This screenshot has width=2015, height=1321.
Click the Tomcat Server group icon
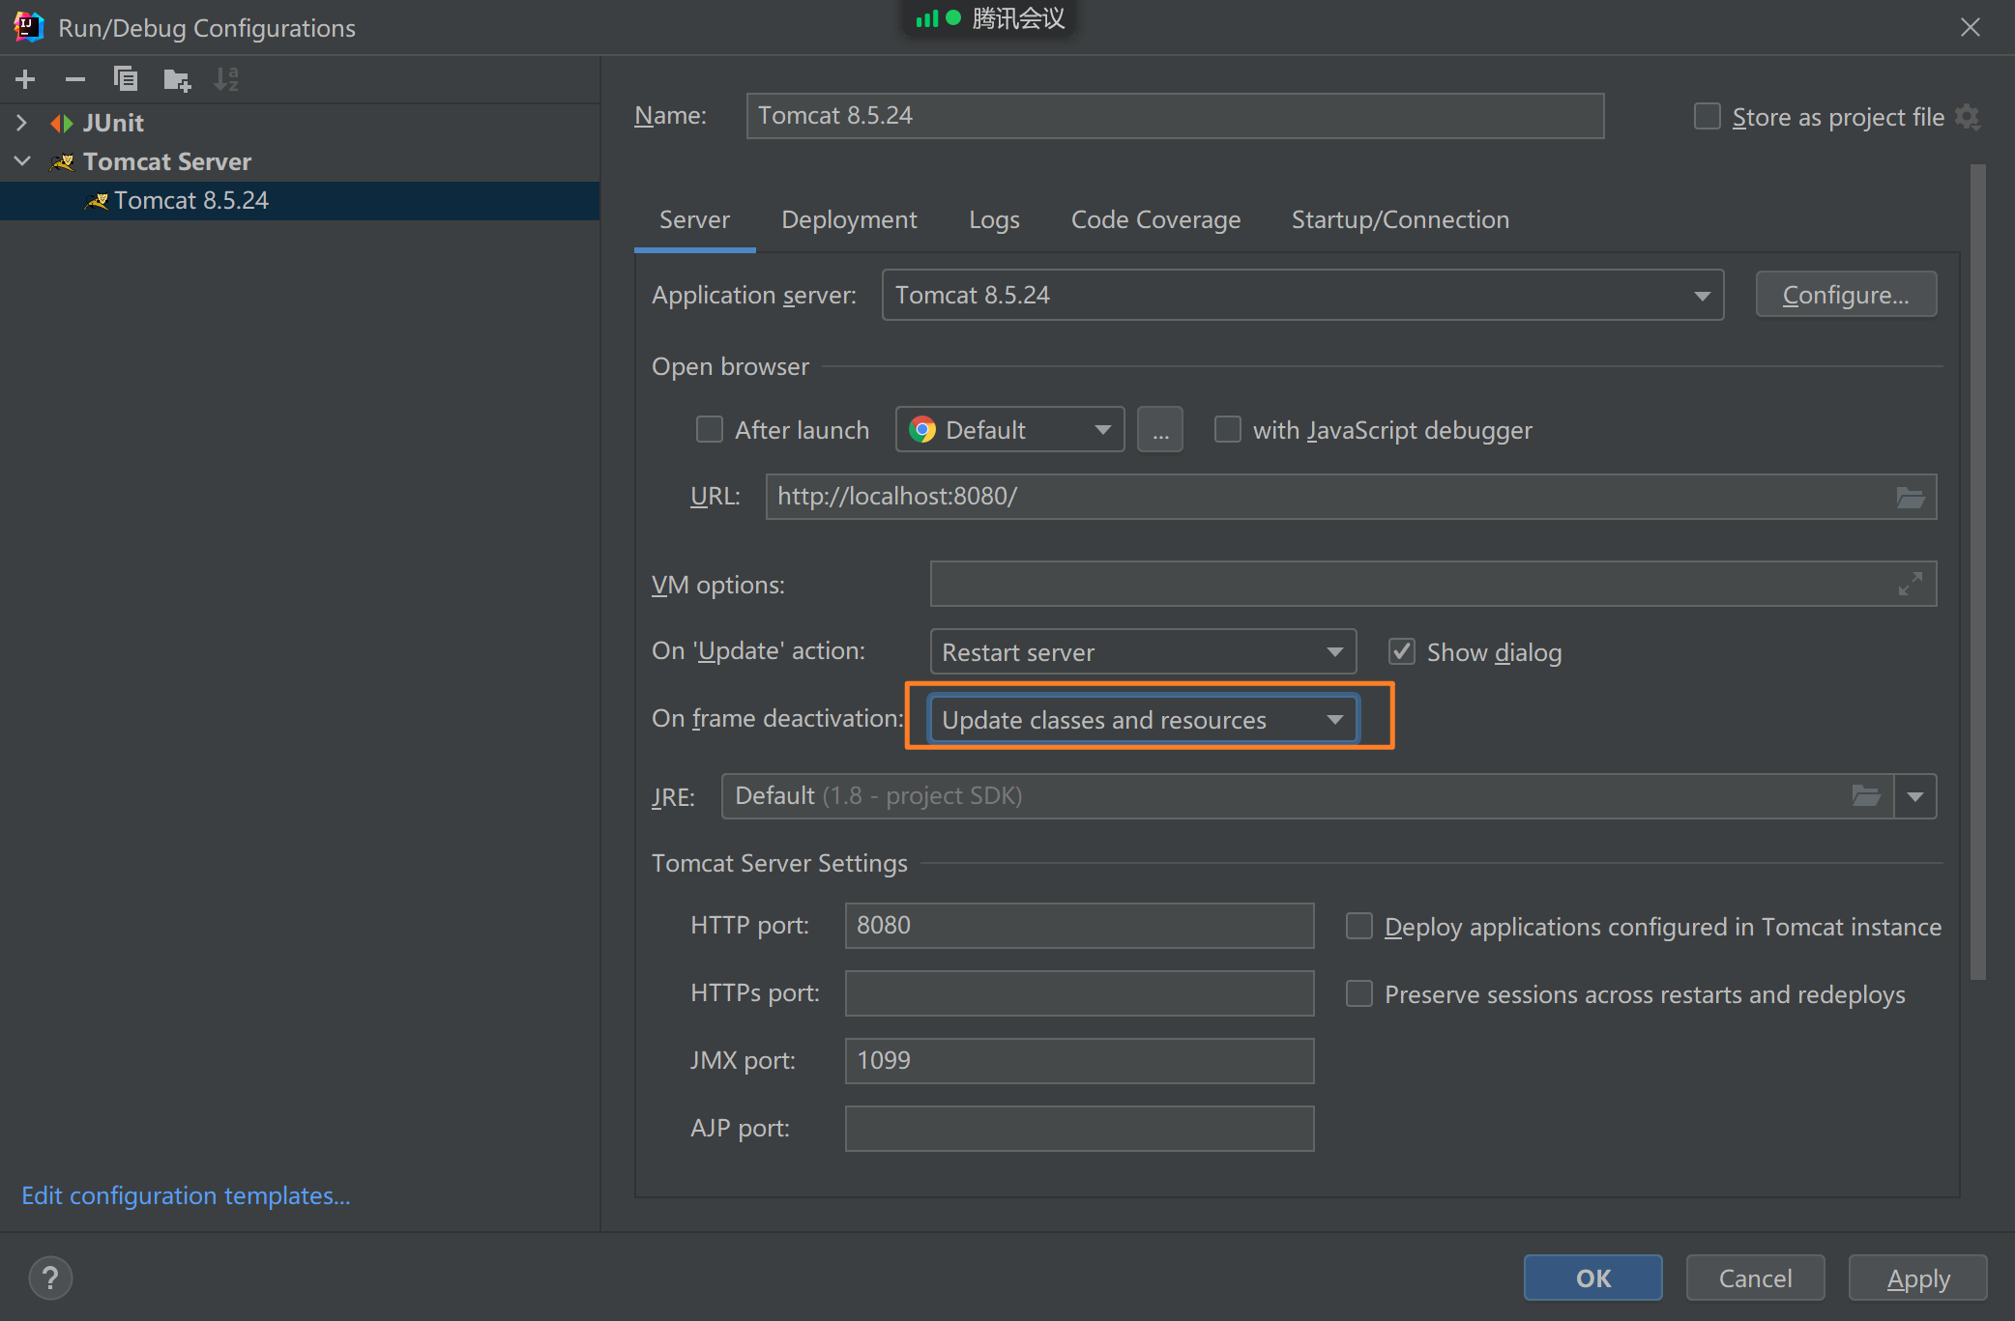(x=62, y=161)
